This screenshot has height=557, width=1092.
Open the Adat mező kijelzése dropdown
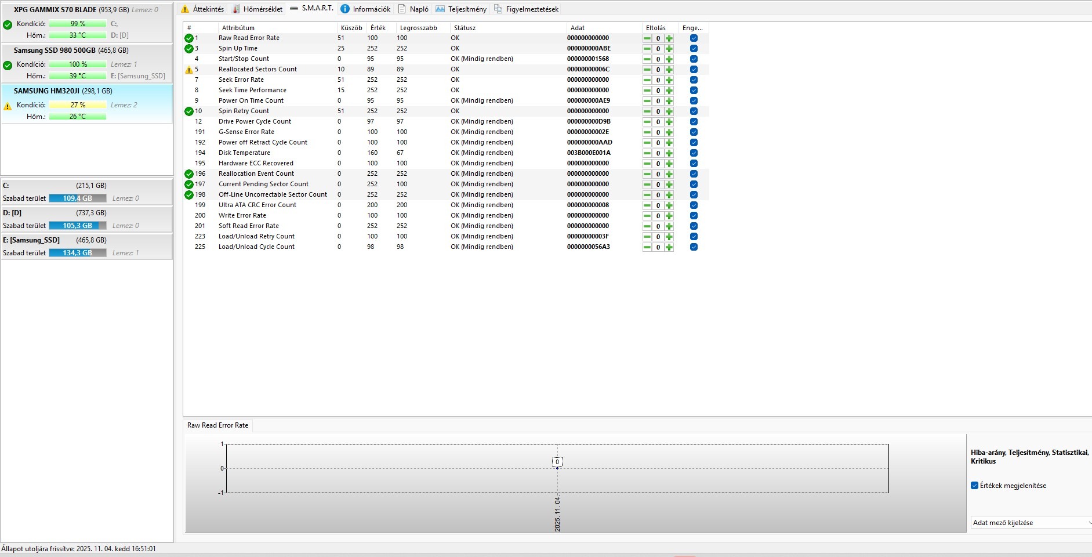tap(1031, 523)
